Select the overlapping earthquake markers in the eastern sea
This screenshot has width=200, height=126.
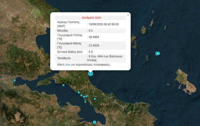tap(157, 53)
